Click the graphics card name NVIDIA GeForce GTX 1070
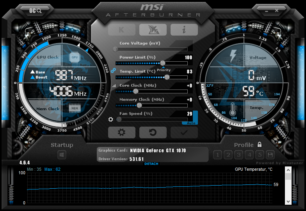Image resolution: width=306 pixels, height=211 pixels. click(x=158, y=150)
